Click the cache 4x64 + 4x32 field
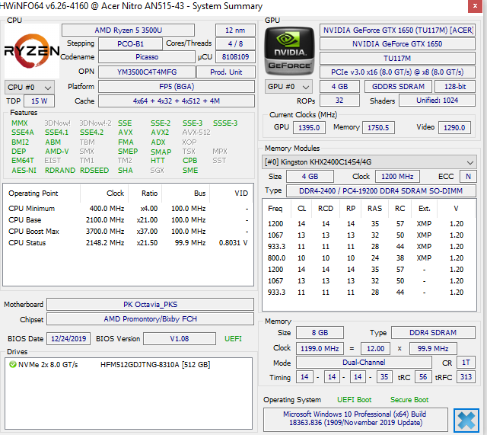This screenshot has width=487, height=435. pos(177,101)
